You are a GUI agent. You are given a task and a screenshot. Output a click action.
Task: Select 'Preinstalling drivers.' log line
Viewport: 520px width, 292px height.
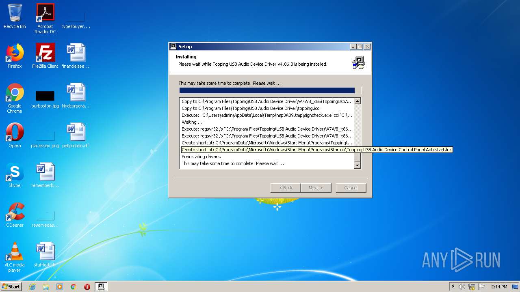point(201,157)
